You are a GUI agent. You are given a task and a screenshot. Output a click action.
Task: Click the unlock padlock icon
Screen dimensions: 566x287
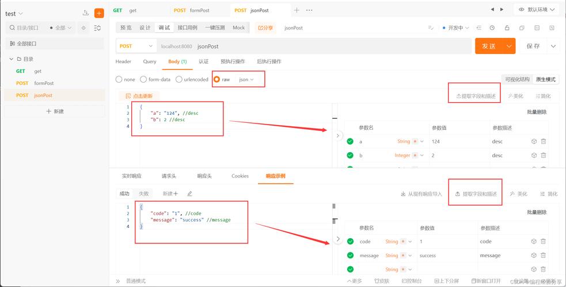507,28
